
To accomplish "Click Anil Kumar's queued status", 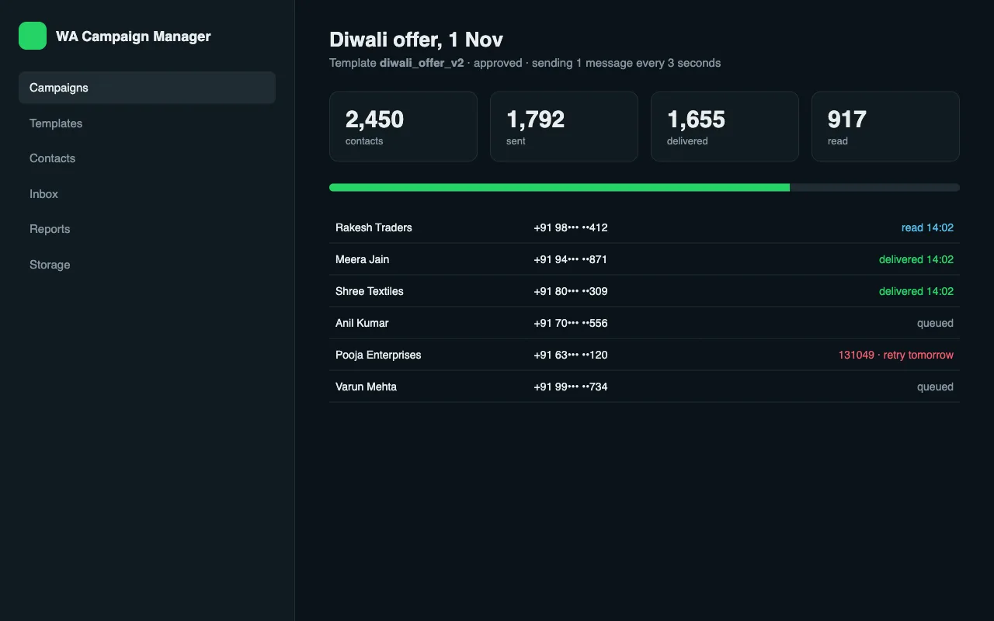I will [935, 323].
